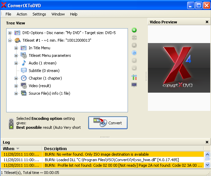Click the 'In Title Menu' tree label

tap(39, 48)
